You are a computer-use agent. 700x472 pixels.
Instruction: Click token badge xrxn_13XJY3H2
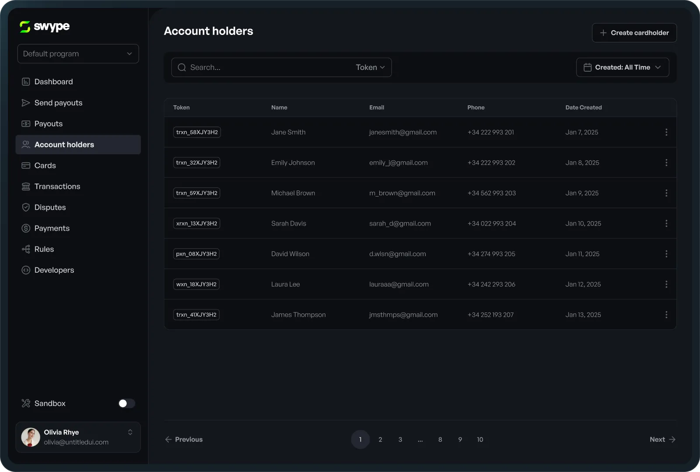point(197,223)
